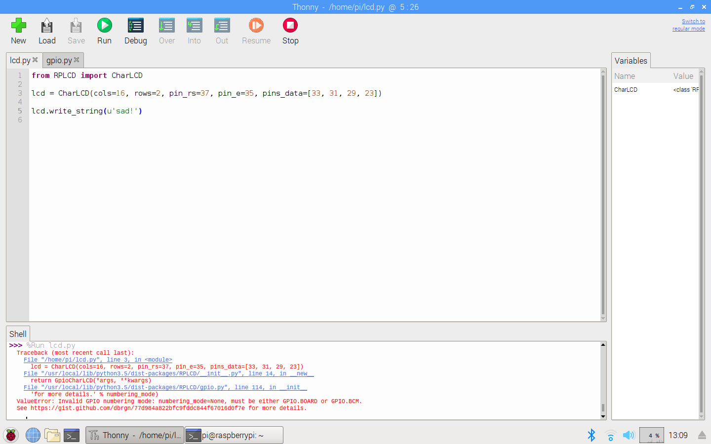
Task: Click the import RPLCD code line
Action: pos(87,75)
